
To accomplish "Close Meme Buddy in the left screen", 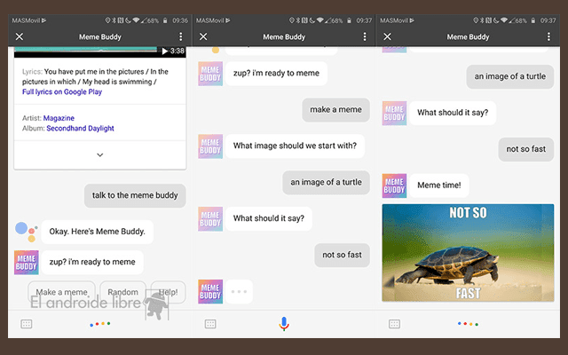I will [20, 36].
